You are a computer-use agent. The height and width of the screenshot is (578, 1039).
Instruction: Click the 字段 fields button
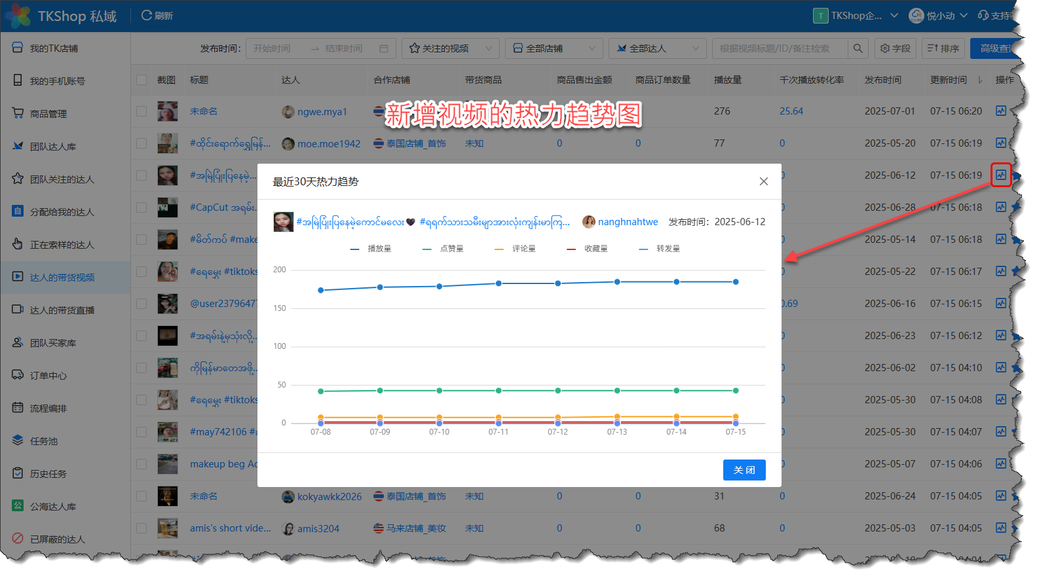(896, 48)
